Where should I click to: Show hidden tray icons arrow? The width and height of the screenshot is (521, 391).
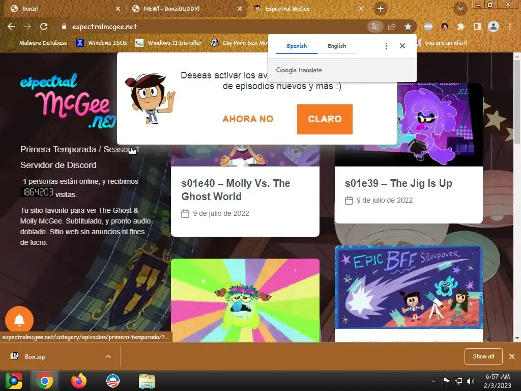433,381
